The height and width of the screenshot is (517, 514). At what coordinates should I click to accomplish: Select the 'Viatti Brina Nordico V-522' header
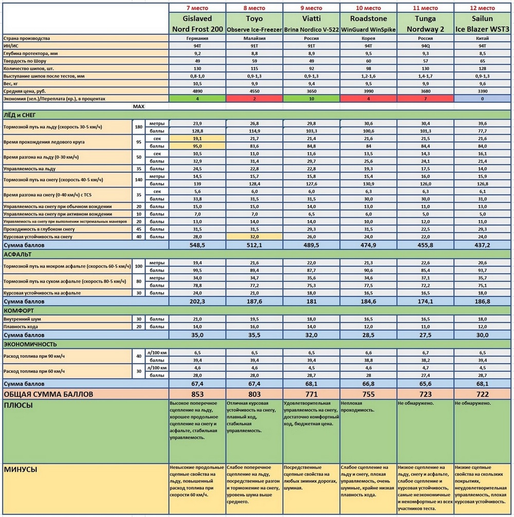tap(311, 24)
